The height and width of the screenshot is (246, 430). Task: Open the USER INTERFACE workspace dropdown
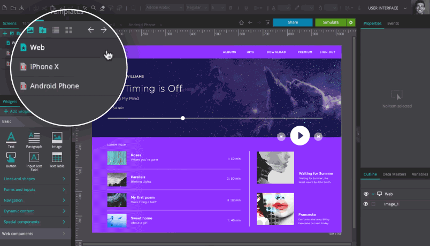click(x=387, y=8)
